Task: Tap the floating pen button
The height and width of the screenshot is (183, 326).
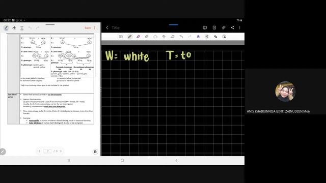Action: [x=3, y=151]
